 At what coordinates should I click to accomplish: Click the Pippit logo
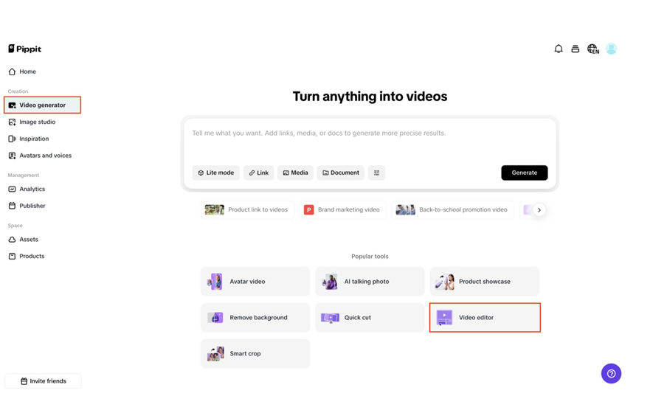(x=24, y=49)
